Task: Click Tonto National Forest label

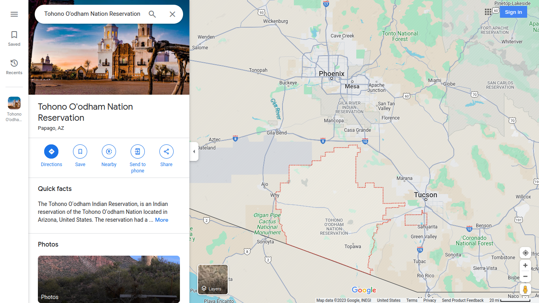Action: 400,36
